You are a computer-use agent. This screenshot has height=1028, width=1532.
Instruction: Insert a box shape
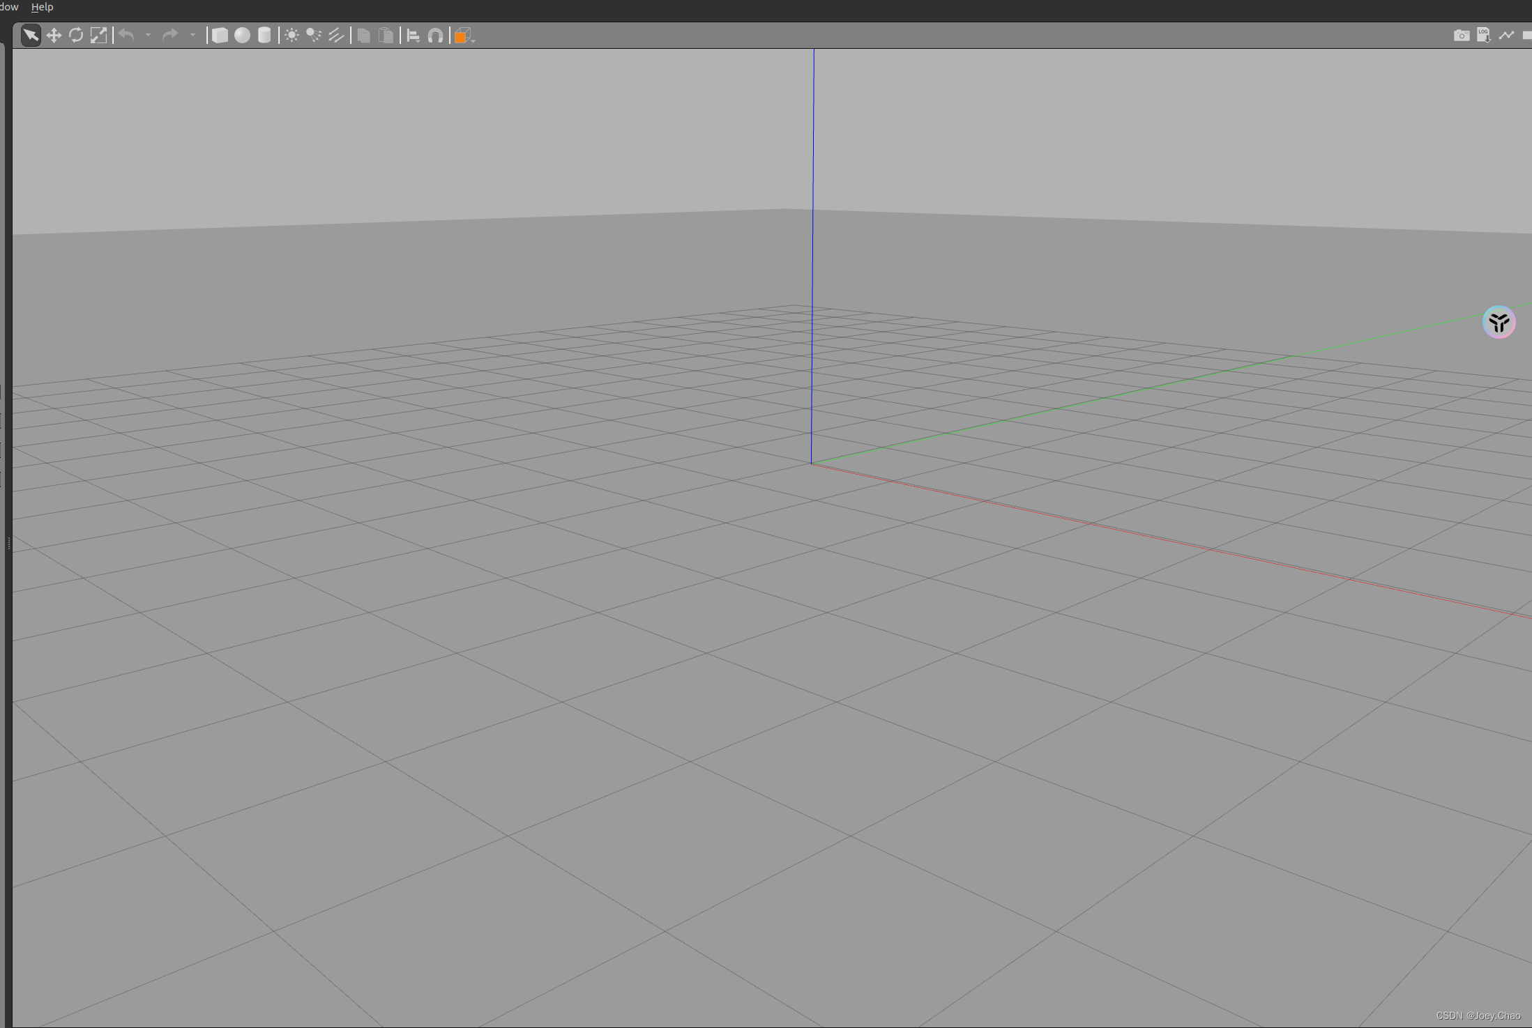pyautogui.click(x=220, y=35)
